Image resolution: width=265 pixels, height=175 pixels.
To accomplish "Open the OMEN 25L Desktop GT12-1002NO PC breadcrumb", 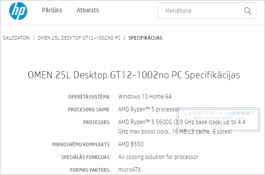I will (x=79, y=38).
